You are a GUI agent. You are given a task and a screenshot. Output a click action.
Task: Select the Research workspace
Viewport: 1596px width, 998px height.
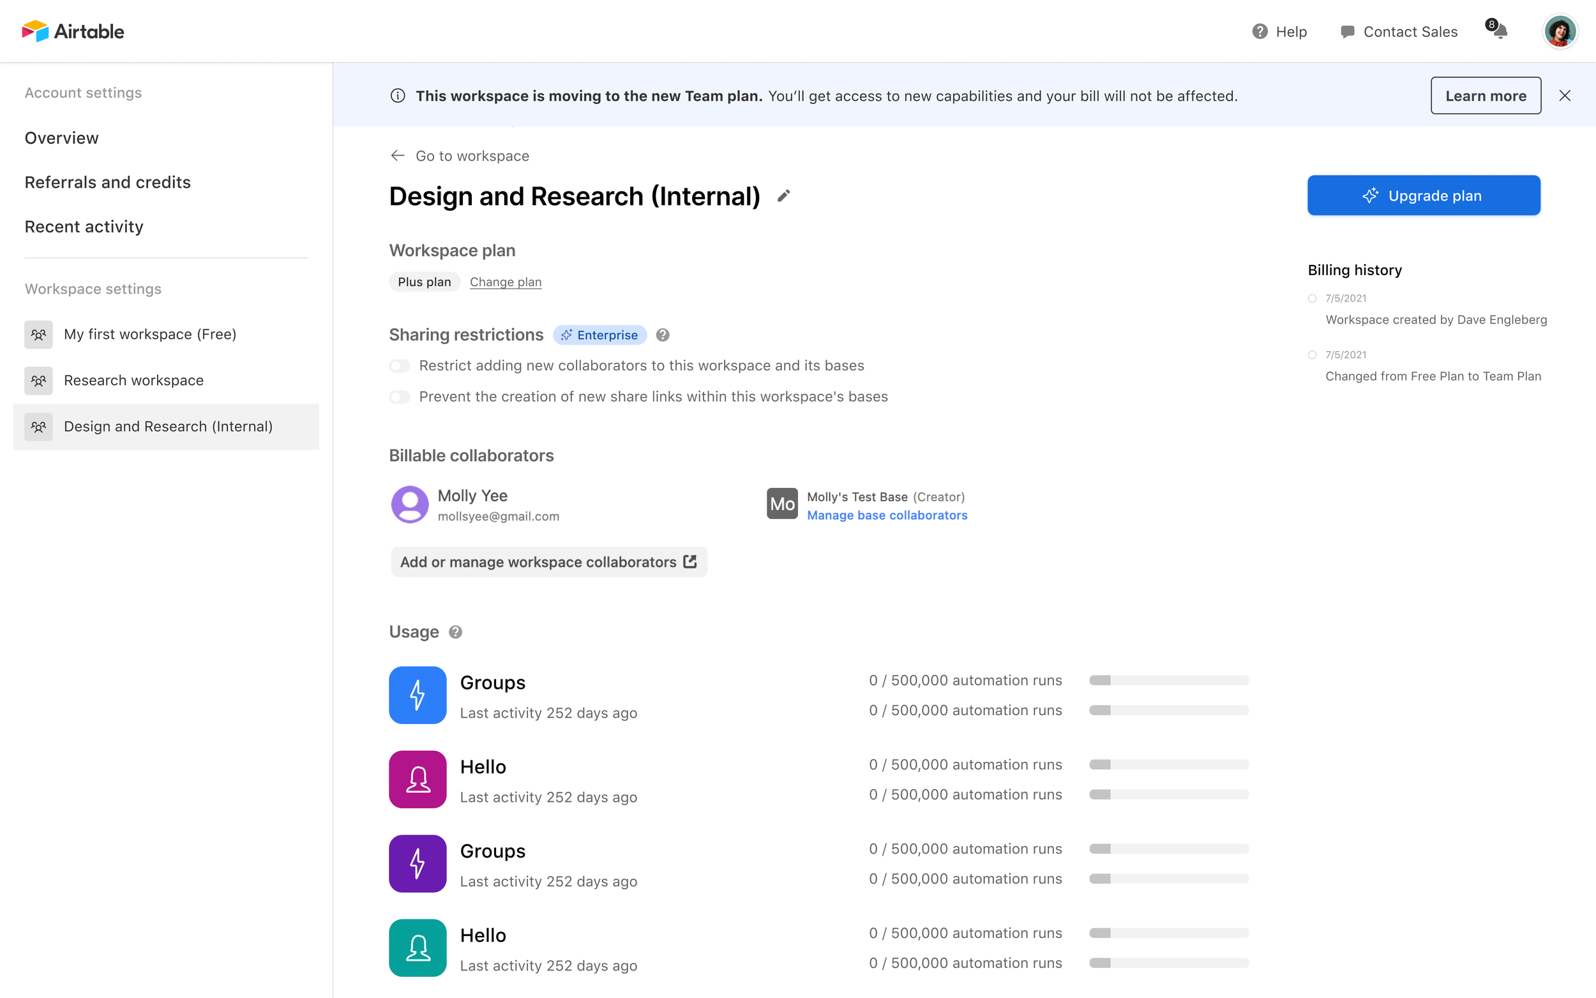133,380
